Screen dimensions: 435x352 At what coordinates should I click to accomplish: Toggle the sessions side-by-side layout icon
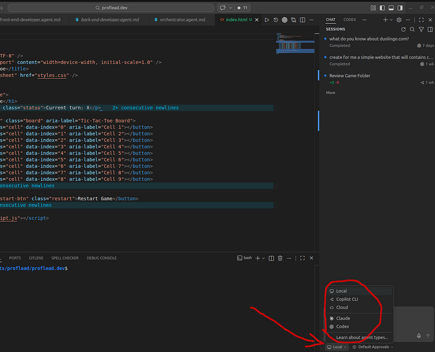[430, 29]
